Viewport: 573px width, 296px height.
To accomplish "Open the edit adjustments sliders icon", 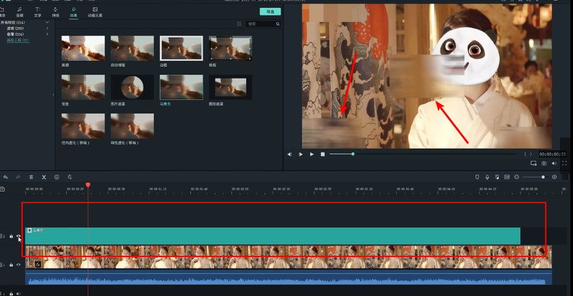I will click(x=70, y=177).
